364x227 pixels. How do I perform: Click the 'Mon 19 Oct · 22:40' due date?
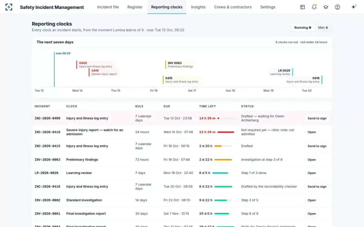click(x=178, y=173)
